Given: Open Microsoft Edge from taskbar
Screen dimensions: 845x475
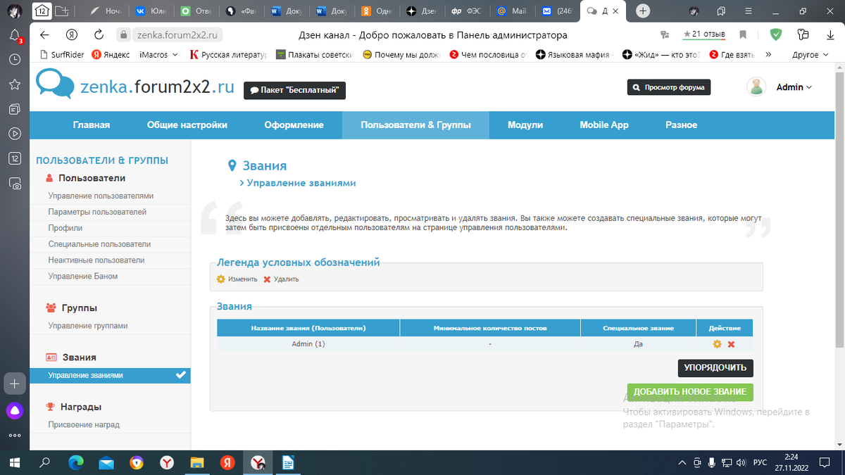Looking at the screenshot, I should [x=75, y=462].
